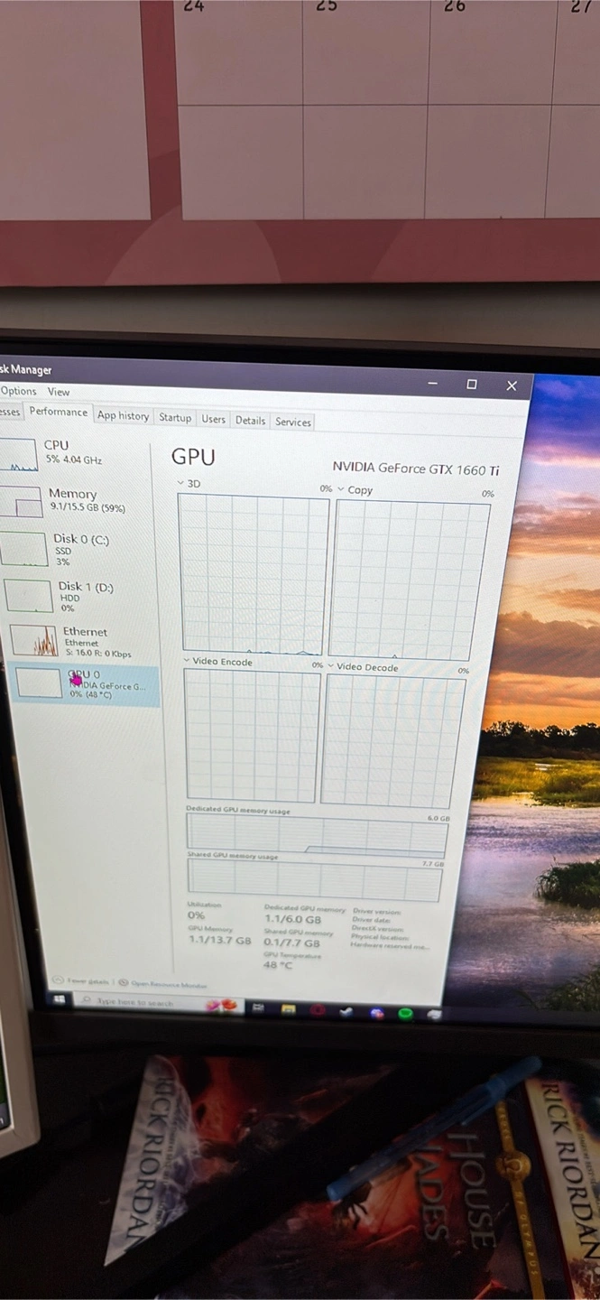The height and width of the screenshot is (1300, 600).
Task: Click the 1.1/6.0 GB dedicated memory value
Action: pyautogui.click(x=292, y=920)
